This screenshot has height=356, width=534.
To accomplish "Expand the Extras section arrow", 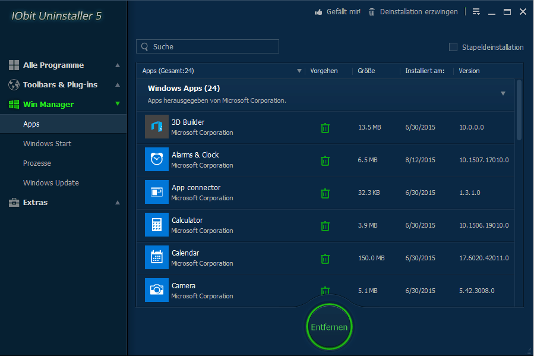I will [118, 202].
